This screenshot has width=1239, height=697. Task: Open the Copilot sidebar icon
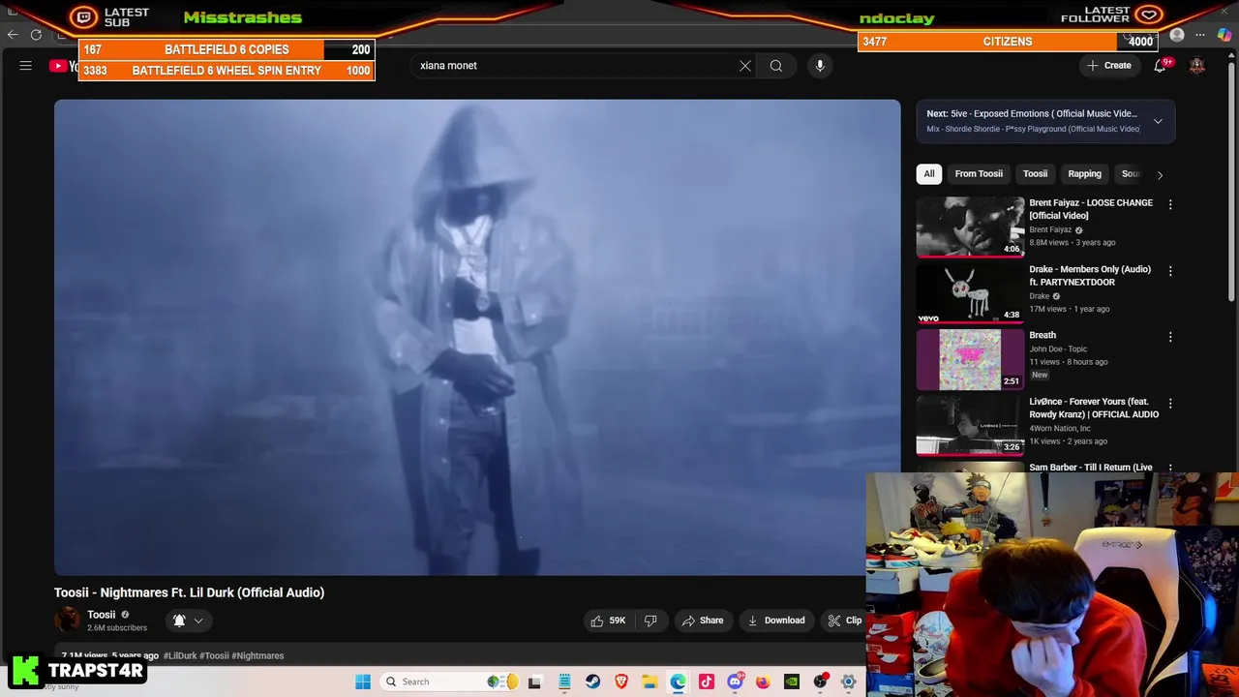pos(1224,35)
